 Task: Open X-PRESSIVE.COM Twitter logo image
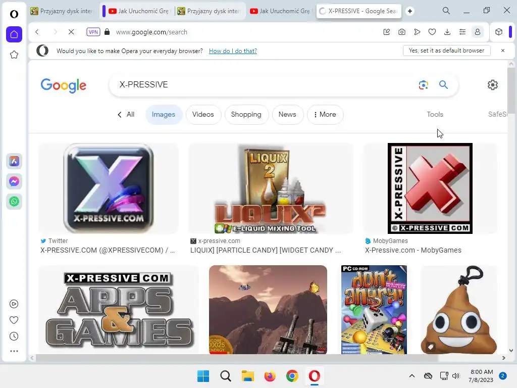tap(108, 188)
